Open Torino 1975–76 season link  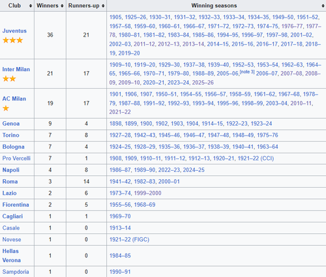tap(267, 135)
